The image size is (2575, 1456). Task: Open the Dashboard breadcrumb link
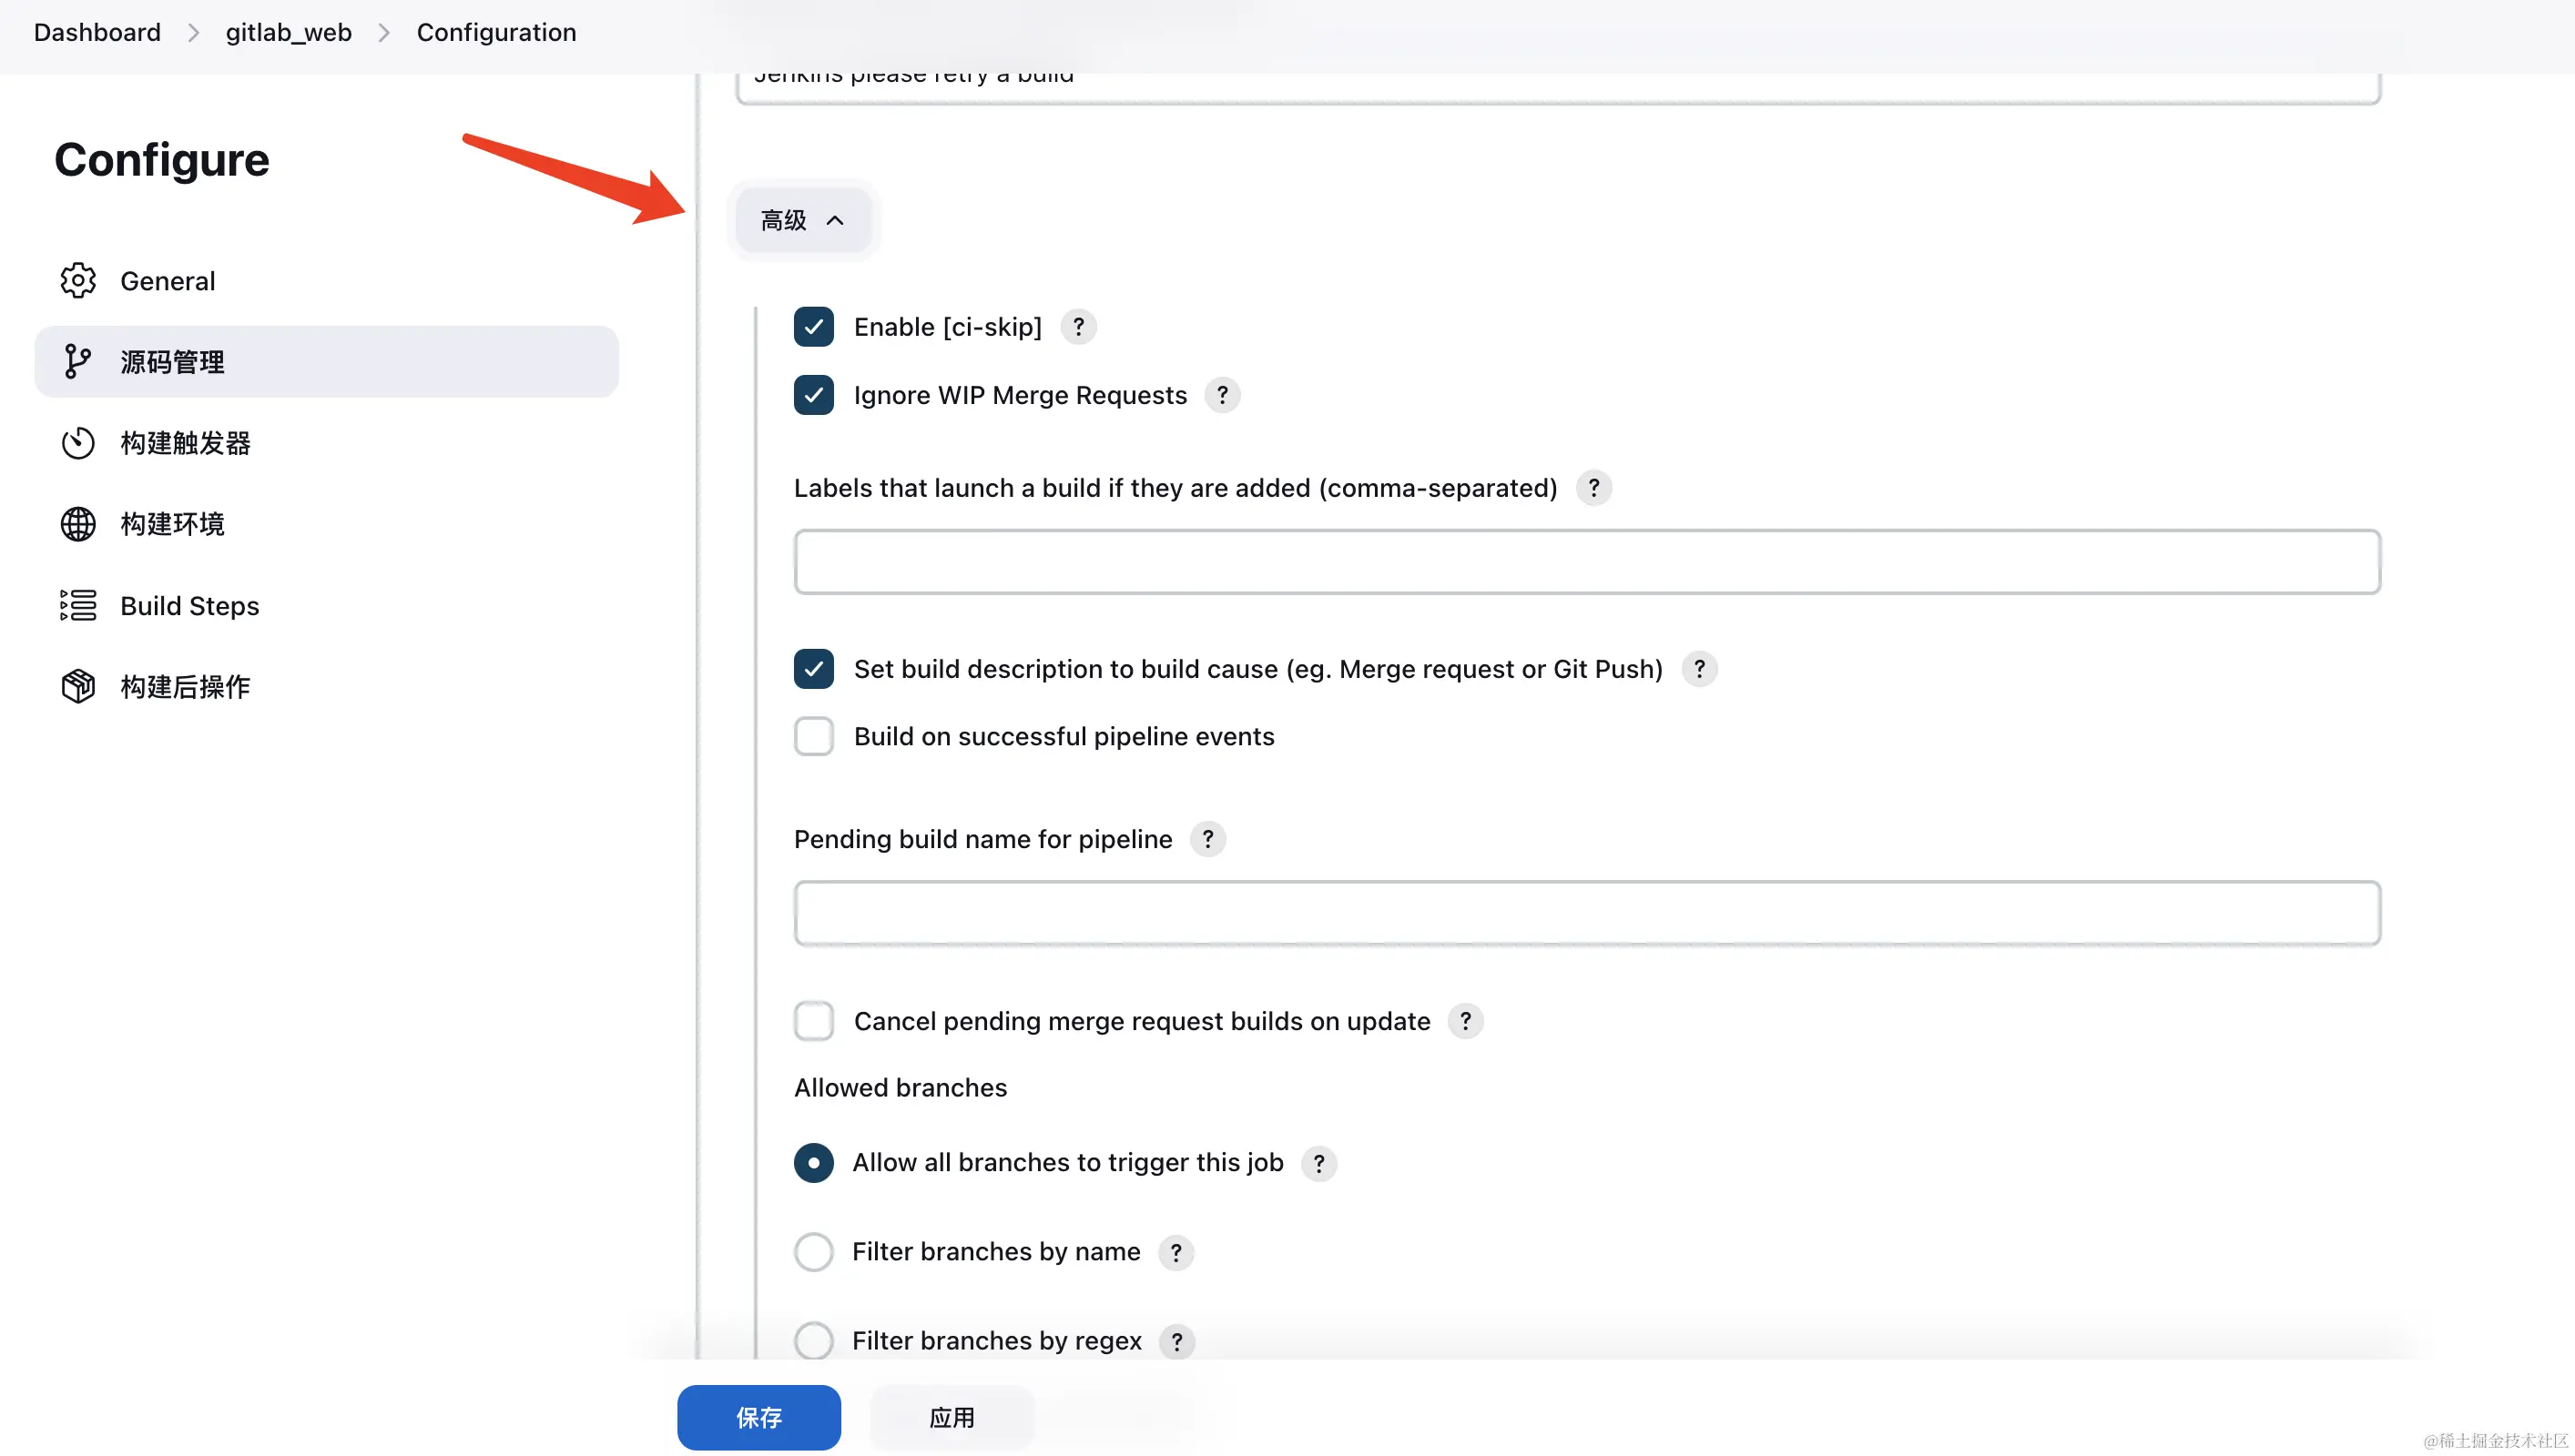[97, 32]
